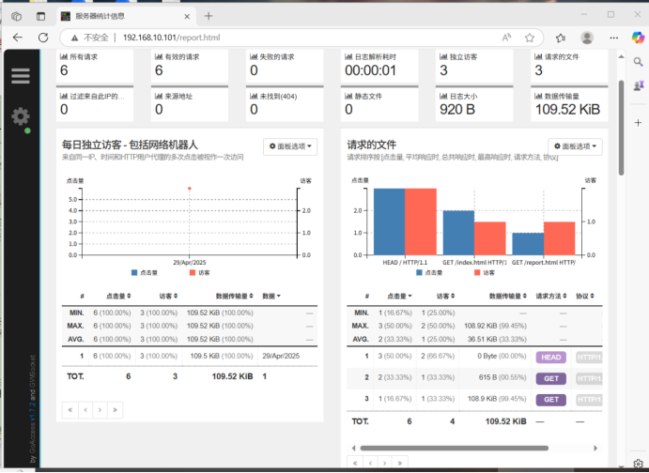Click the address bar URL
The width and height of the screenshot is (649, 473).
point(171,38)
